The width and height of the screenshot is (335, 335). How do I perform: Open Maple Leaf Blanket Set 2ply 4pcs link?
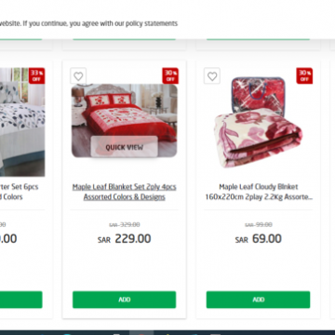pos(125,192)
